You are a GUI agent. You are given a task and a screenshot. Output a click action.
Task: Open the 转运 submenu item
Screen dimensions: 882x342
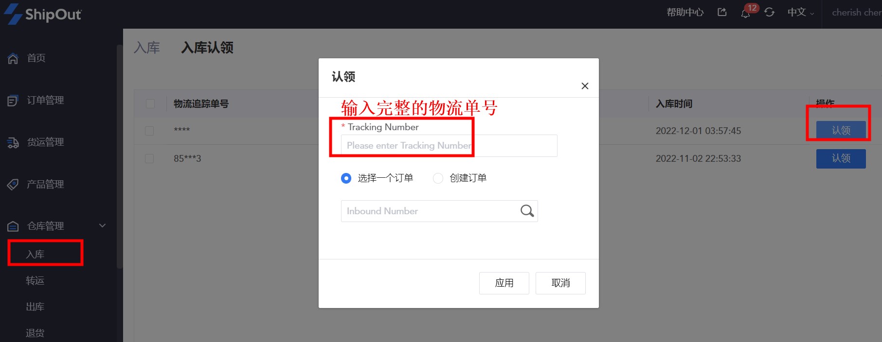(35, 280)
